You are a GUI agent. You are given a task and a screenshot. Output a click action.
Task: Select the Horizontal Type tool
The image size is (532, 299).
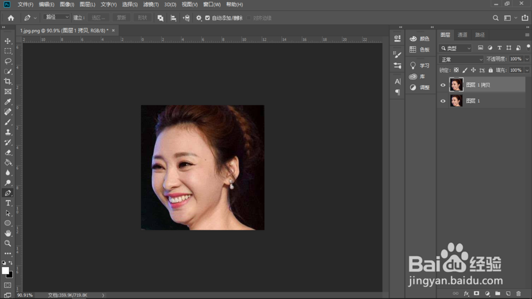point(7,203)
